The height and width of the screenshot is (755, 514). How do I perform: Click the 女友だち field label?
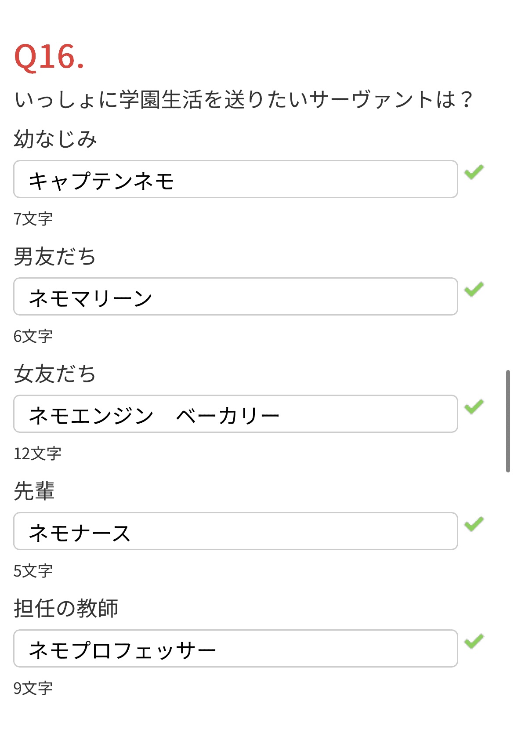point(55,374)
